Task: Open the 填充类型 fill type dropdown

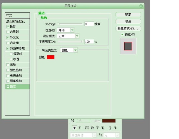Action: [x=75, y=50]
